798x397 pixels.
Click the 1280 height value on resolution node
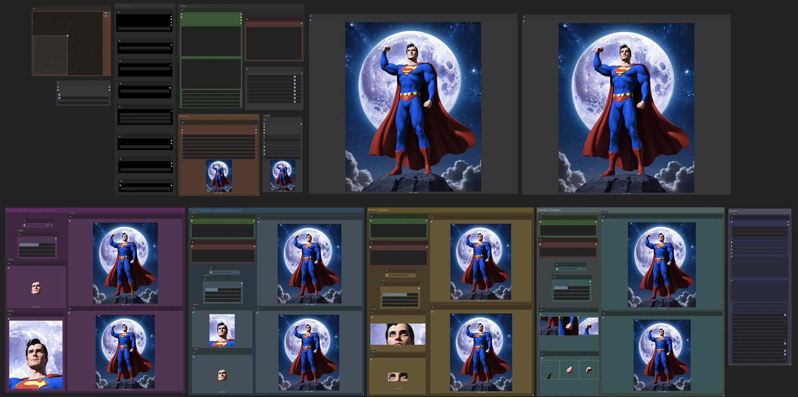click(x=106, y=16)
